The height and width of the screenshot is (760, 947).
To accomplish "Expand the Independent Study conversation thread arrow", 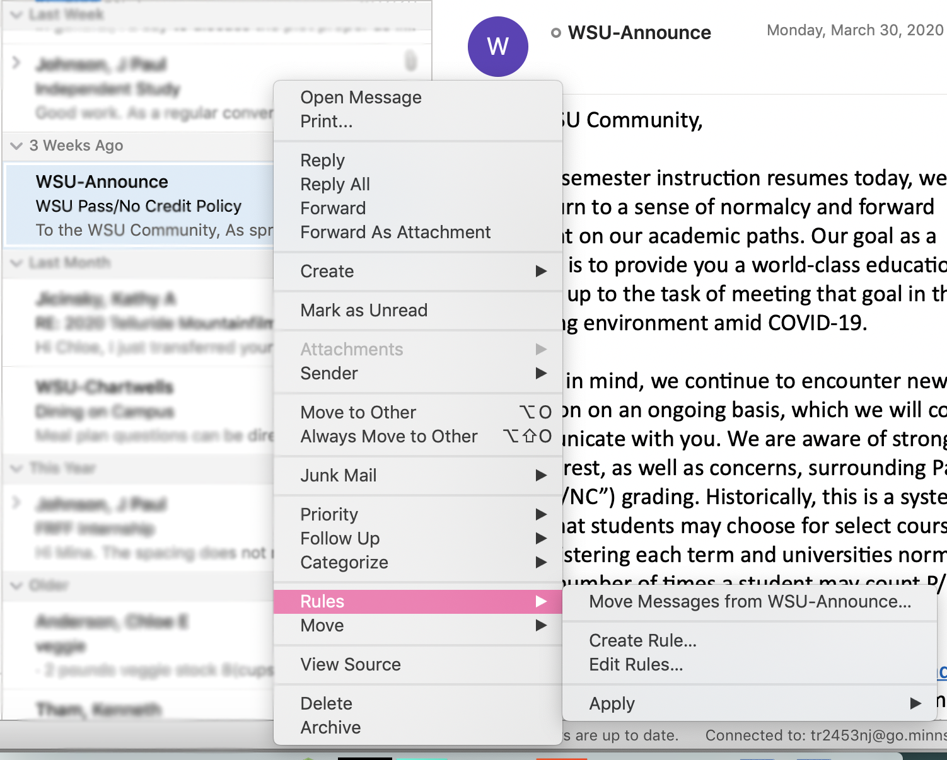I will pos(16,63).
